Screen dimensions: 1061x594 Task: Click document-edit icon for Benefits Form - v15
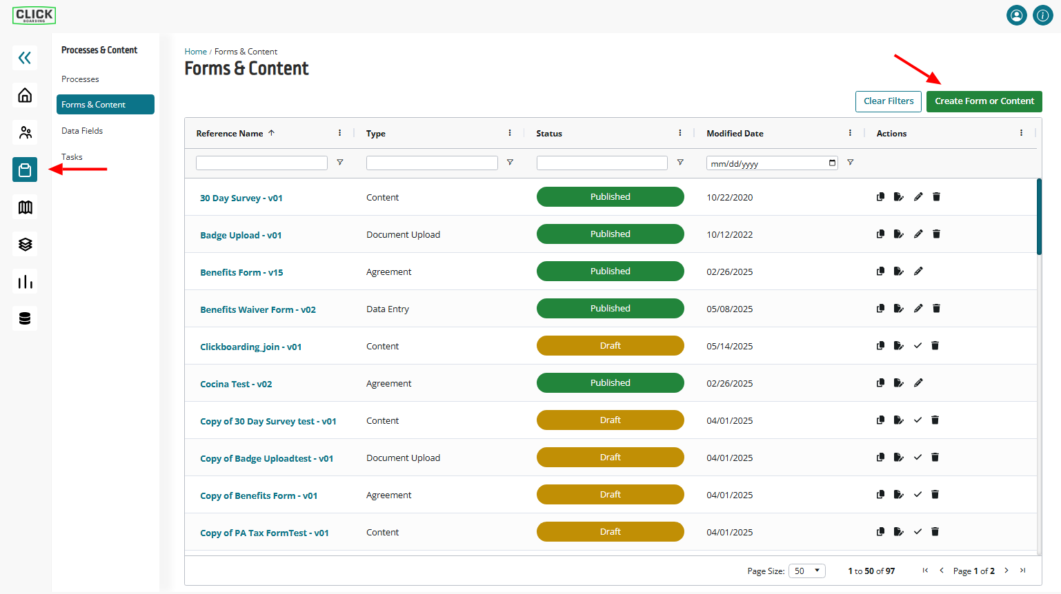898,272
